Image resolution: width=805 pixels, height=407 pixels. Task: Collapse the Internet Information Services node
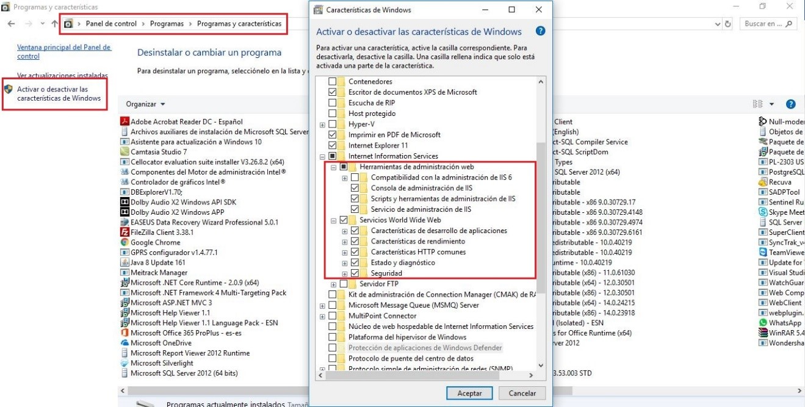pyautogui.click(x=322, y=156)
